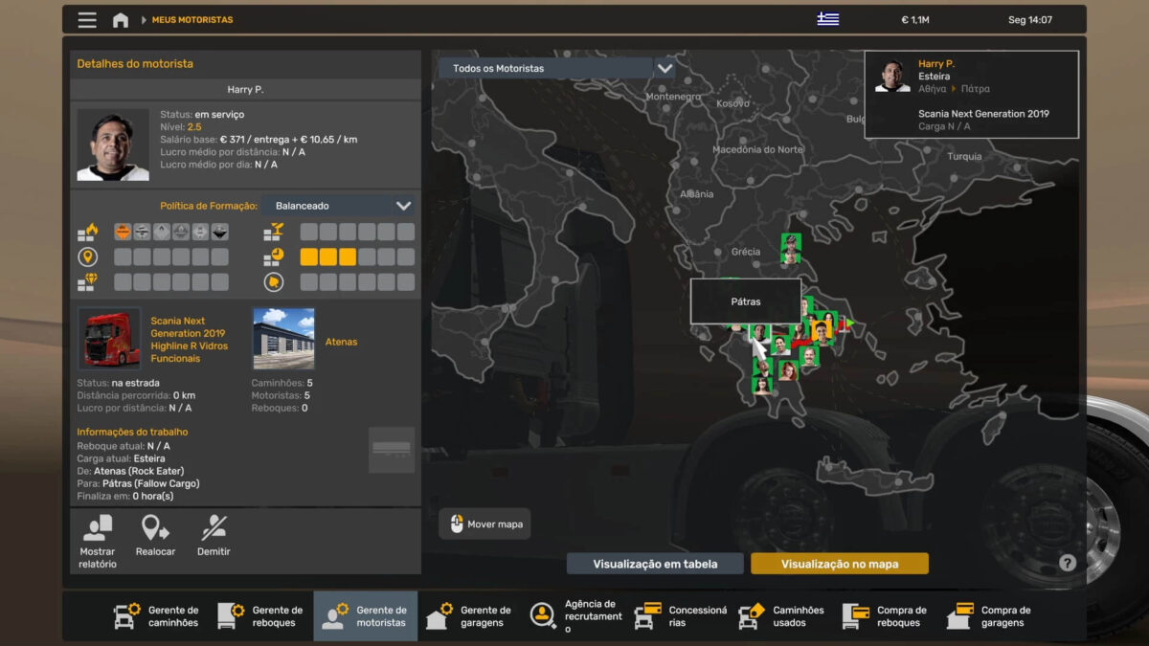
Task: Open Todos os Motoristas filter dropdown
Action: coord(546,69)
